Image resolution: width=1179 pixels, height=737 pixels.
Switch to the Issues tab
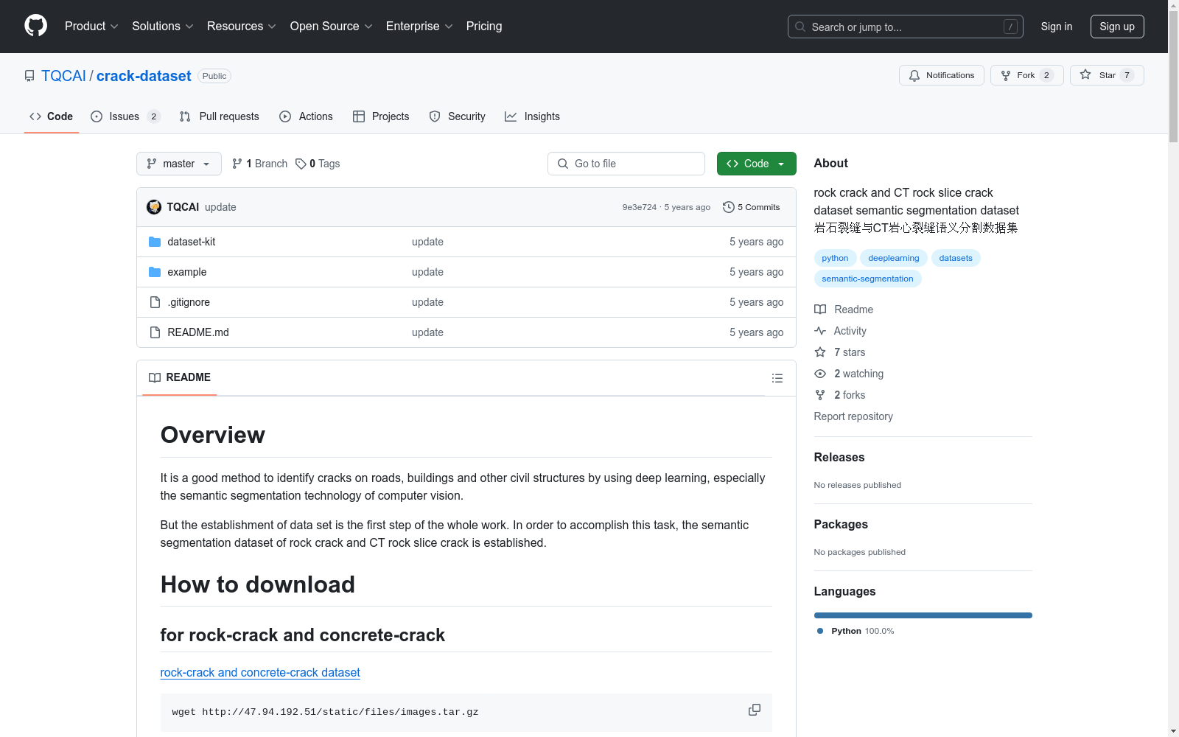(x=124, y=116)
